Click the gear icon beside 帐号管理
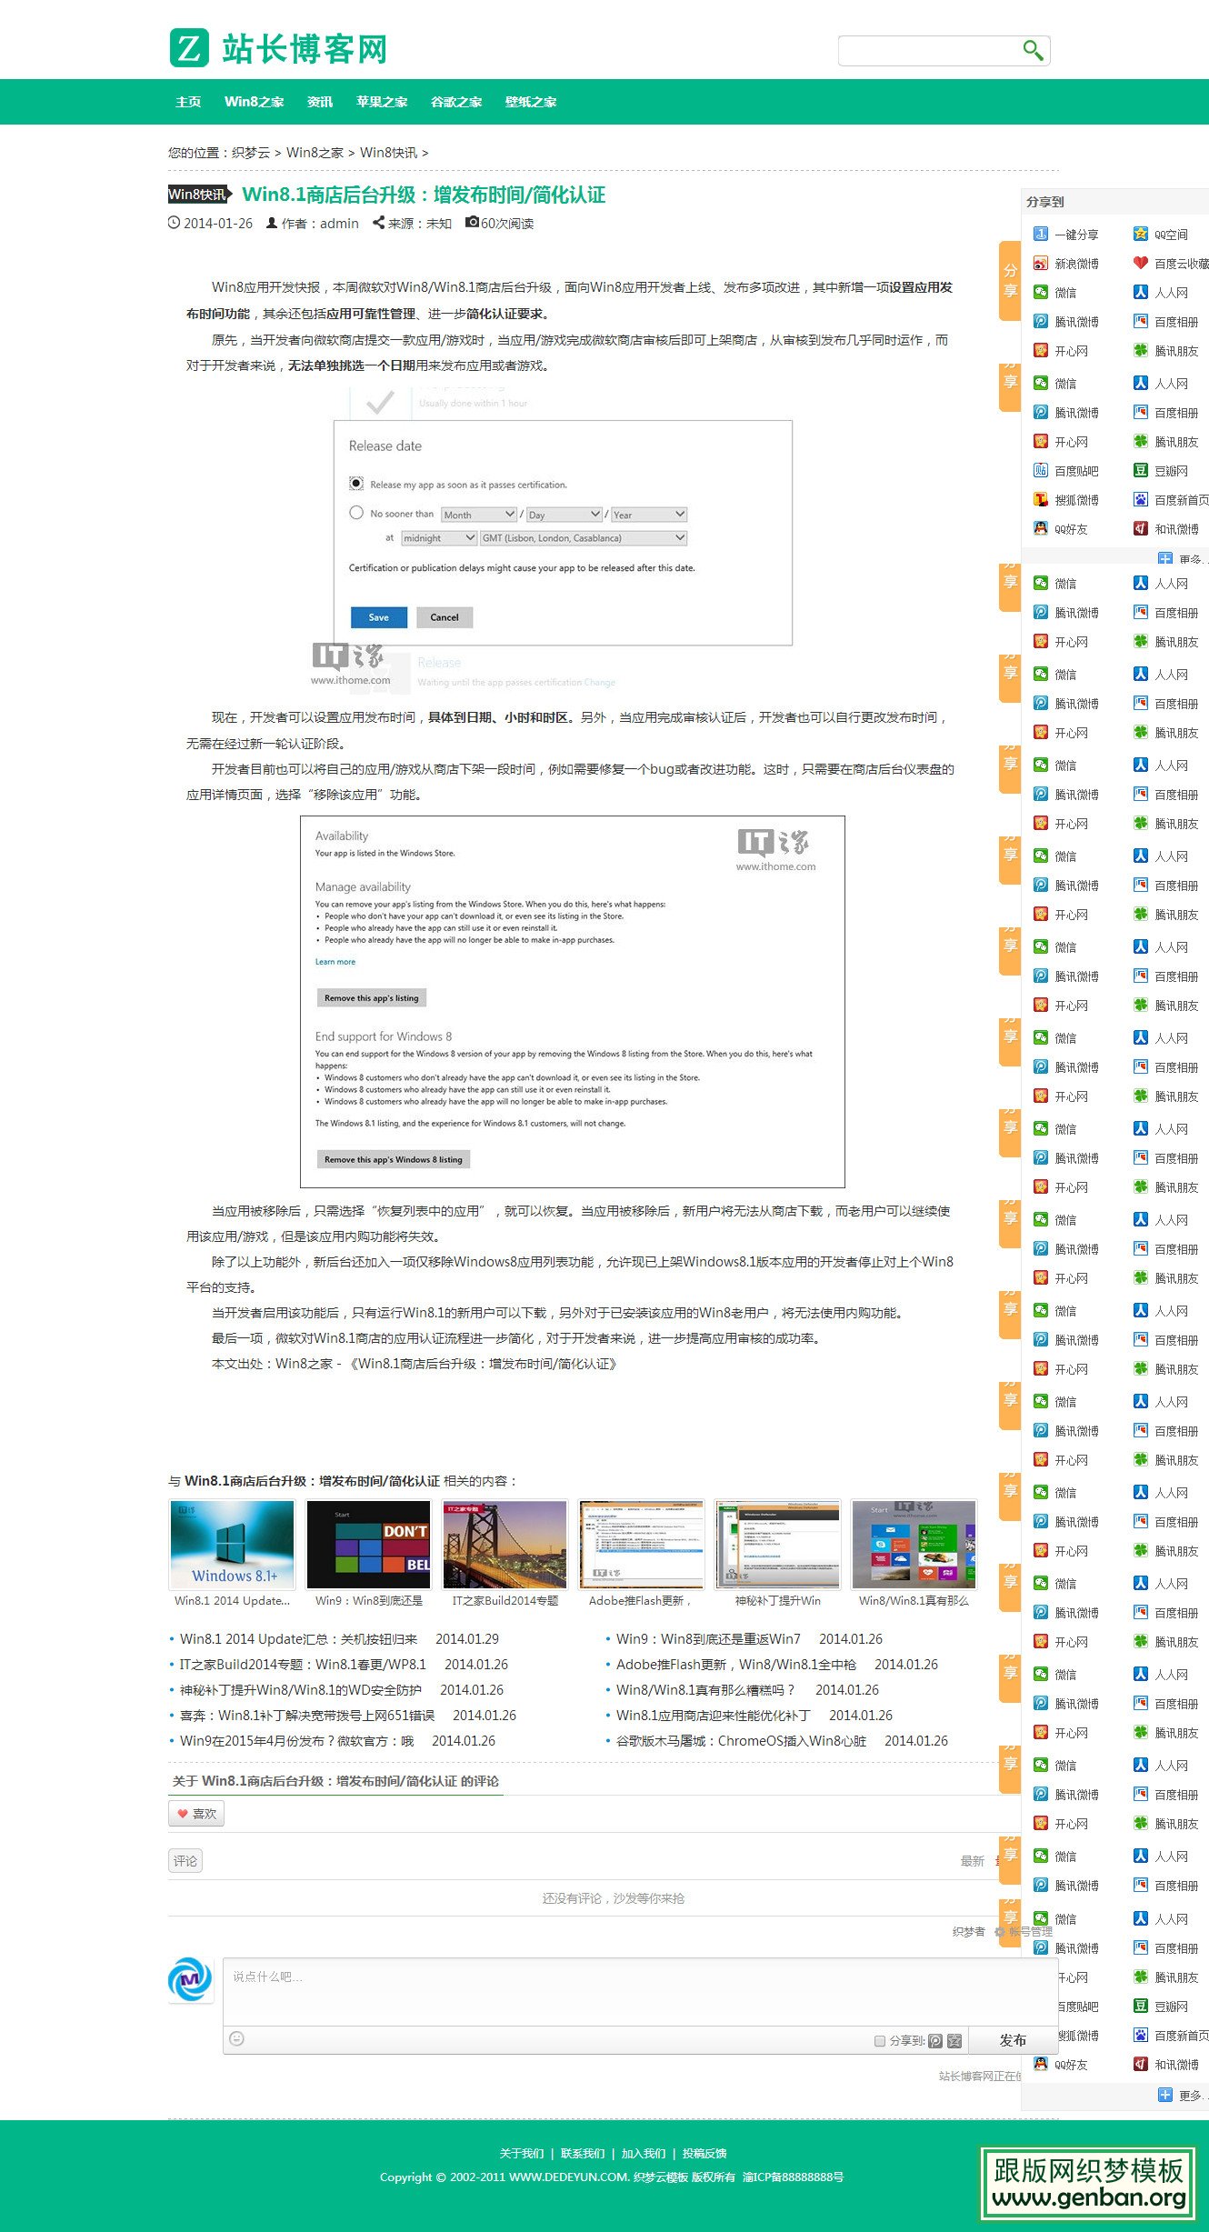Viewport: 1209px width, 2232px height. tap(1000, 1932)
